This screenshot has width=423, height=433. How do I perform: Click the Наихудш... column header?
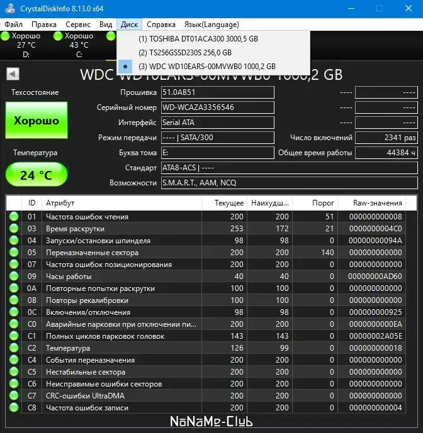(x=270, y=203)
